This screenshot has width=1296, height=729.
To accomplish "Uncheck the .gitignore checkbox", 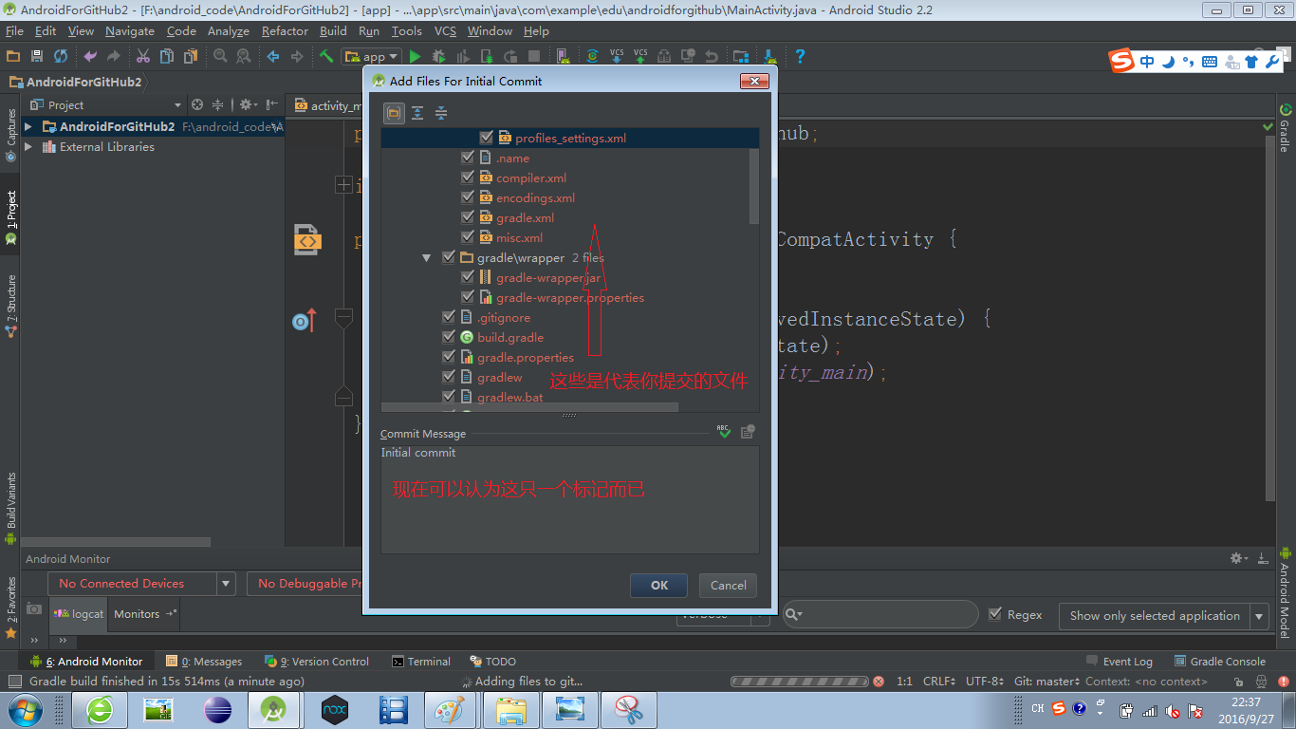I will [449, 317].
